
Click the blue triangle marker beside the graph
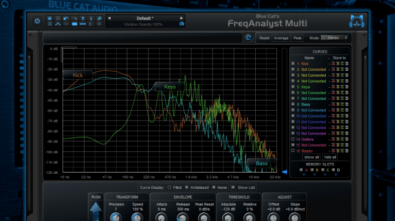(x=284, y=172)
